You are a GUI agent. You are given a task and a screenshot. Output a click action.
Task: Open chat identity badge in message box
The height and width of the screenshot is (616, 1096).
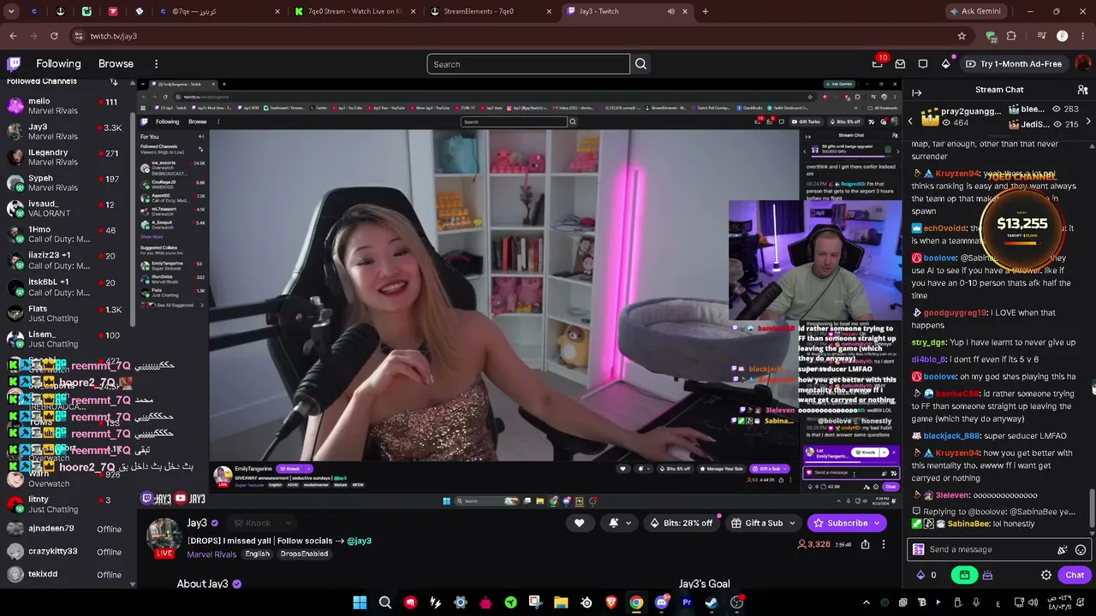(919, 549)
